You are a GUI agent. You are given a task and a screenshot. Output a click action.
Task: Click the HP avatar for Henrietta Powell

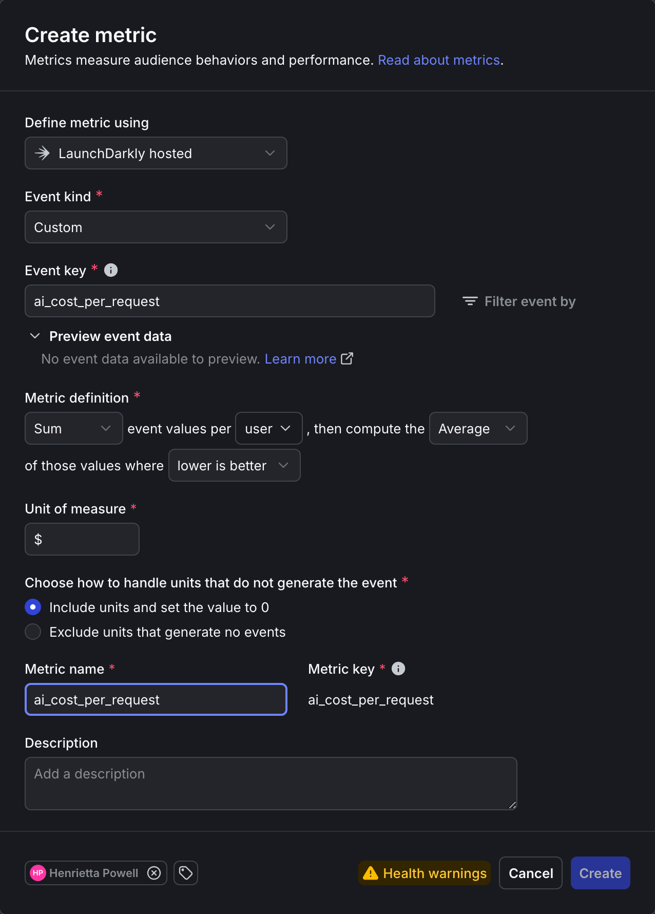coord(38,873)
